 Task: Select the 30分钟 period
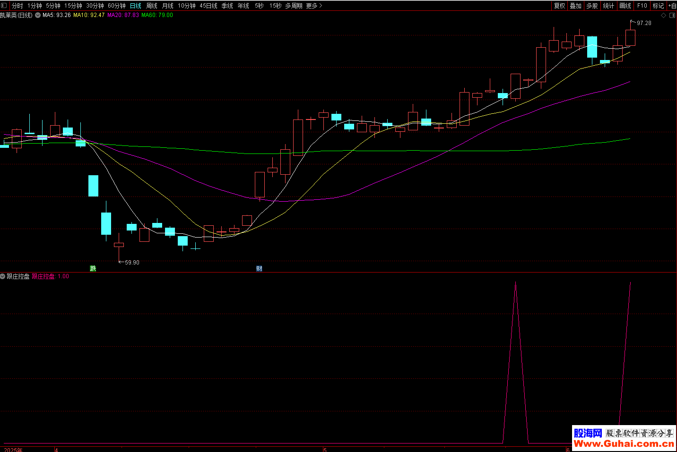pyautogui.click(x=95, y=6)
